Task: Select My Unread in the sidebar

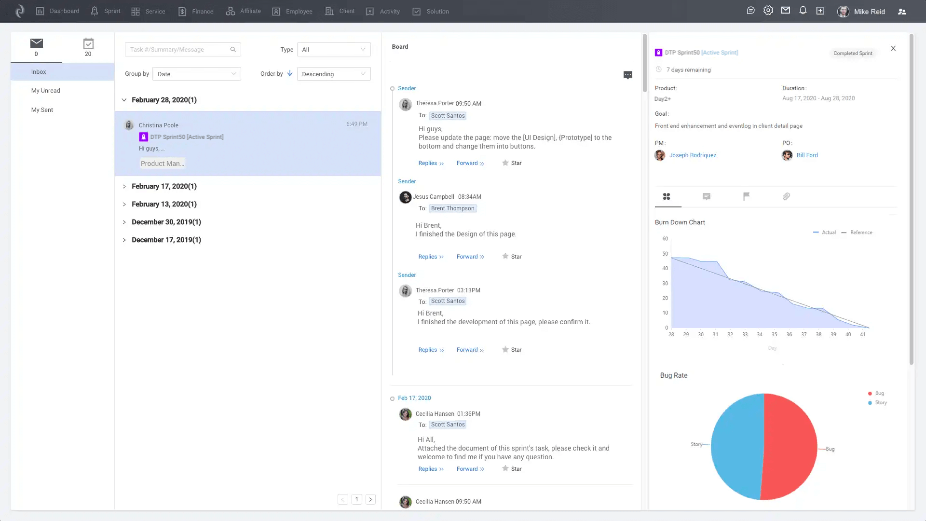Action: [x=46, y=91]
